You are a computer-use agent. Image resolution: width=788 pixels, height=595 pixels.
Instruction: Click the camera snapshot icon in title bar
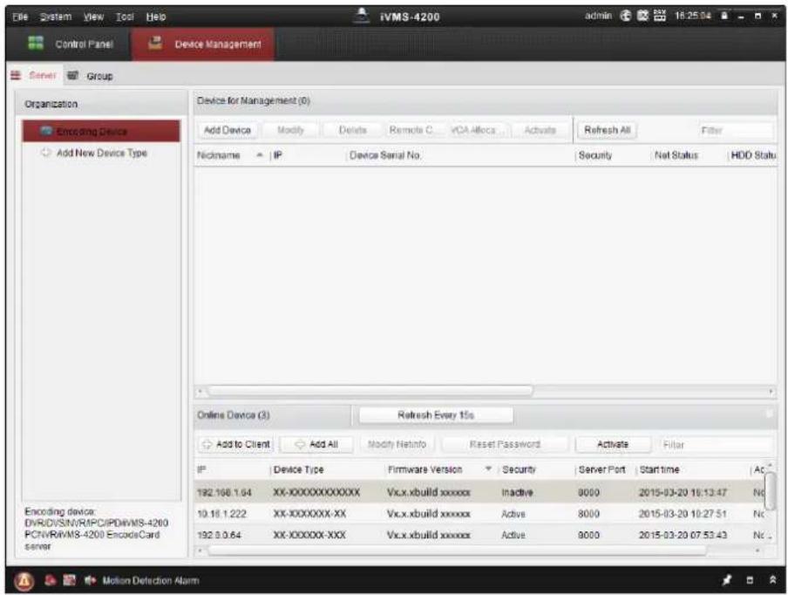(642, 16)
